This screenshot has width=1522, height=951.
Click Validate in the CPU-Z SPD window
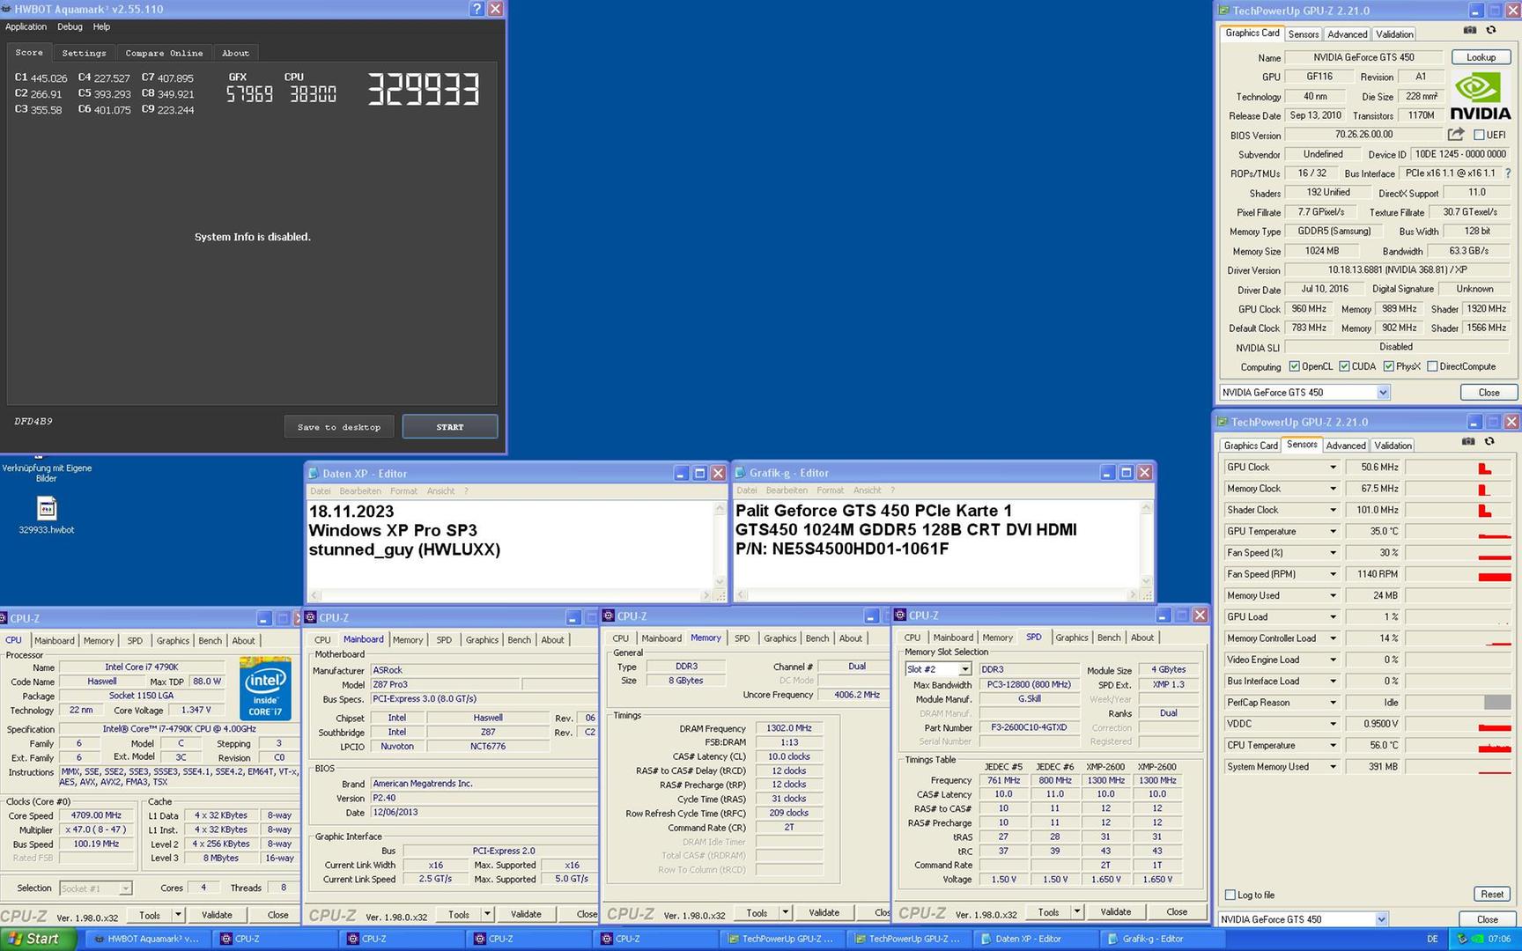1115,911
